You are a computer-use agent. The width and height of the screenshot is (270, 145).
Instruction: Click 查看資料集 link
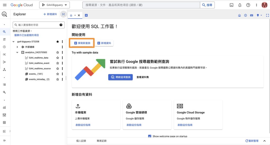tap(143, 77)
